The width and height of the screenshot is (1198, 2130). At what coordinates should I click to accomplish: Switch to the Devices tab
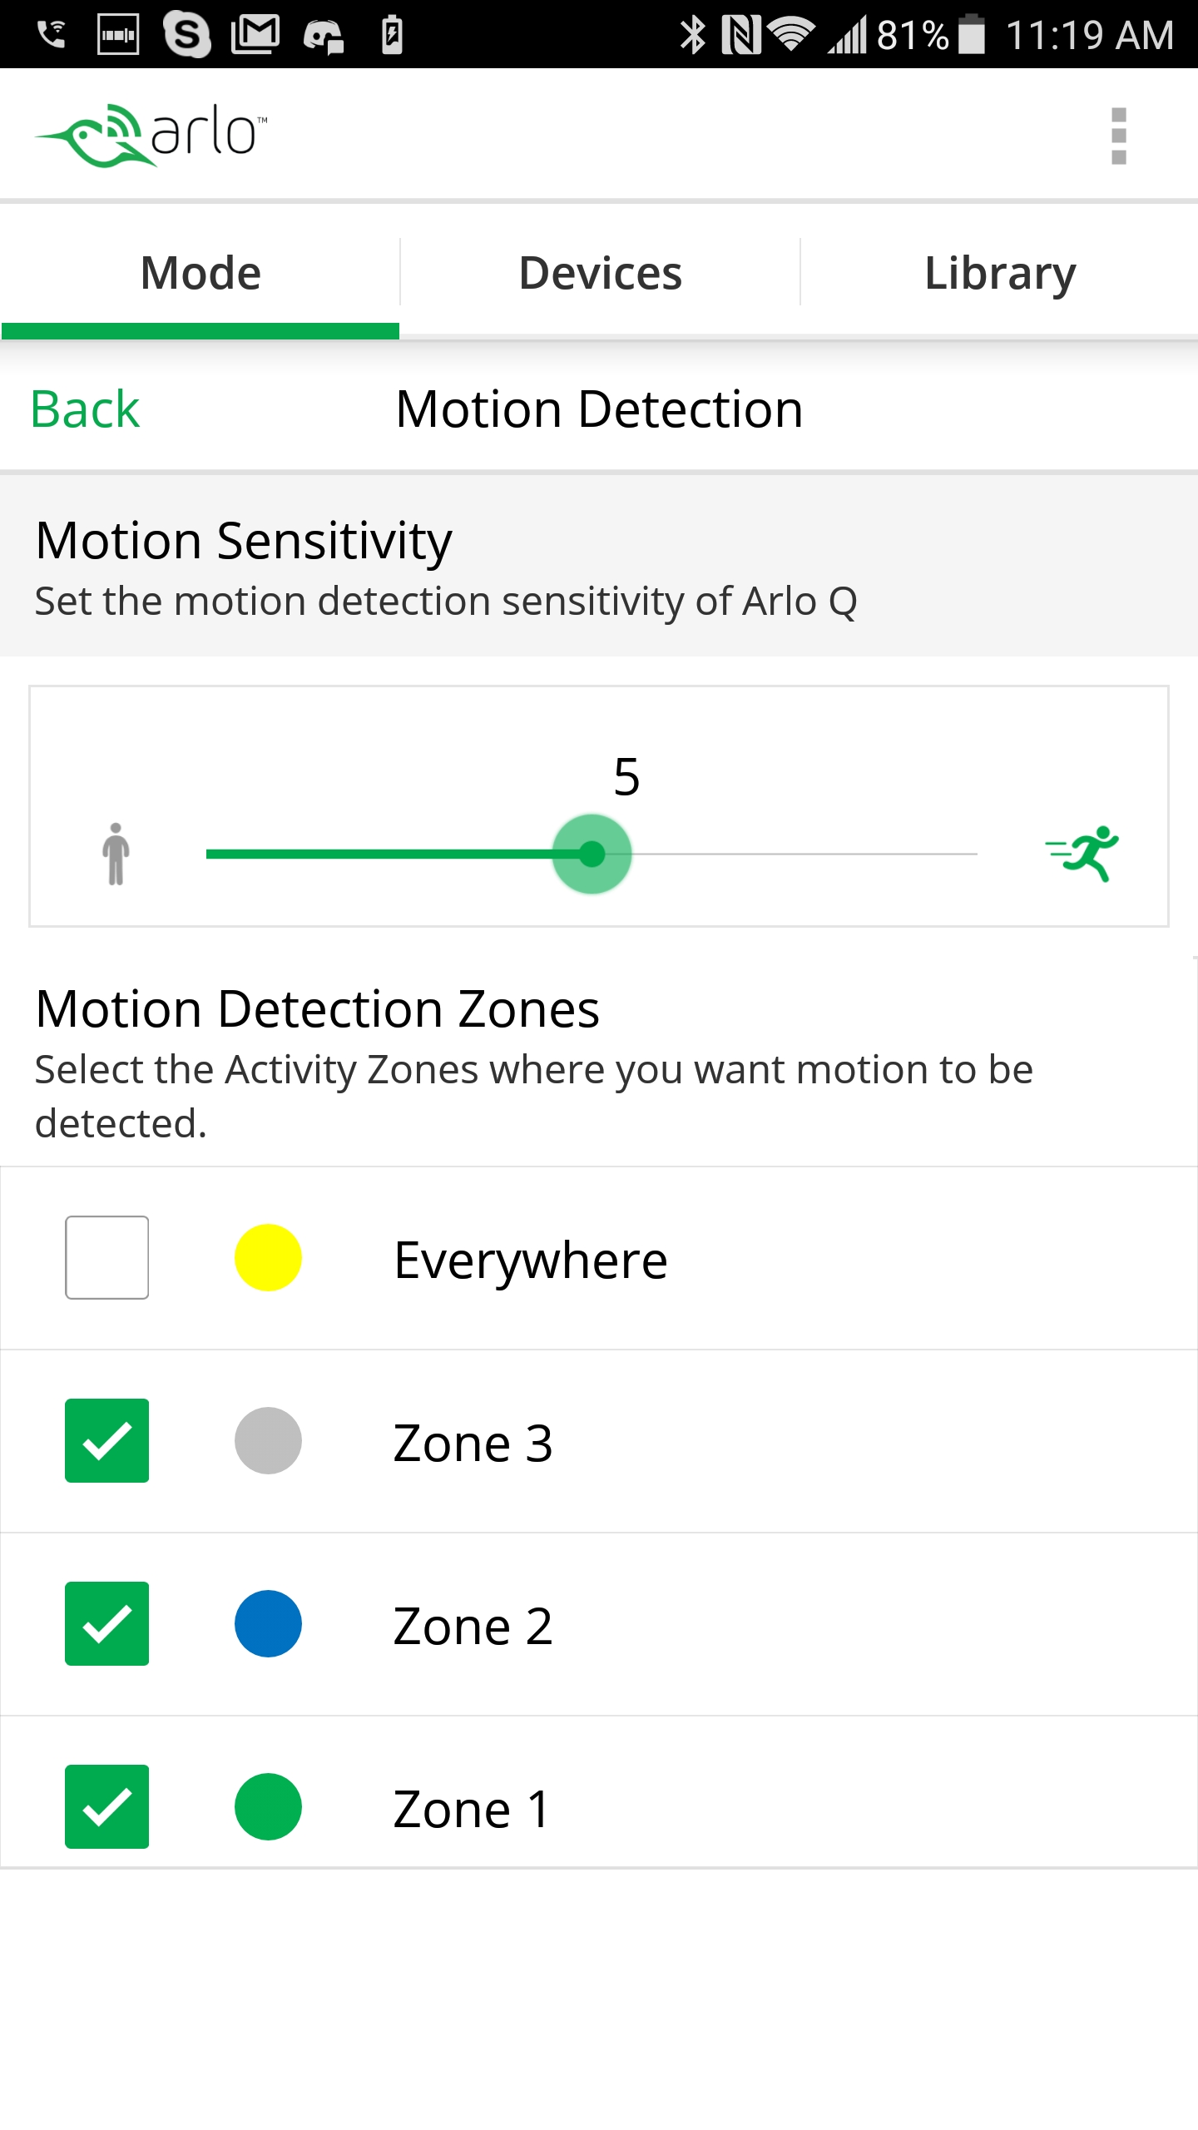[600, 273]
